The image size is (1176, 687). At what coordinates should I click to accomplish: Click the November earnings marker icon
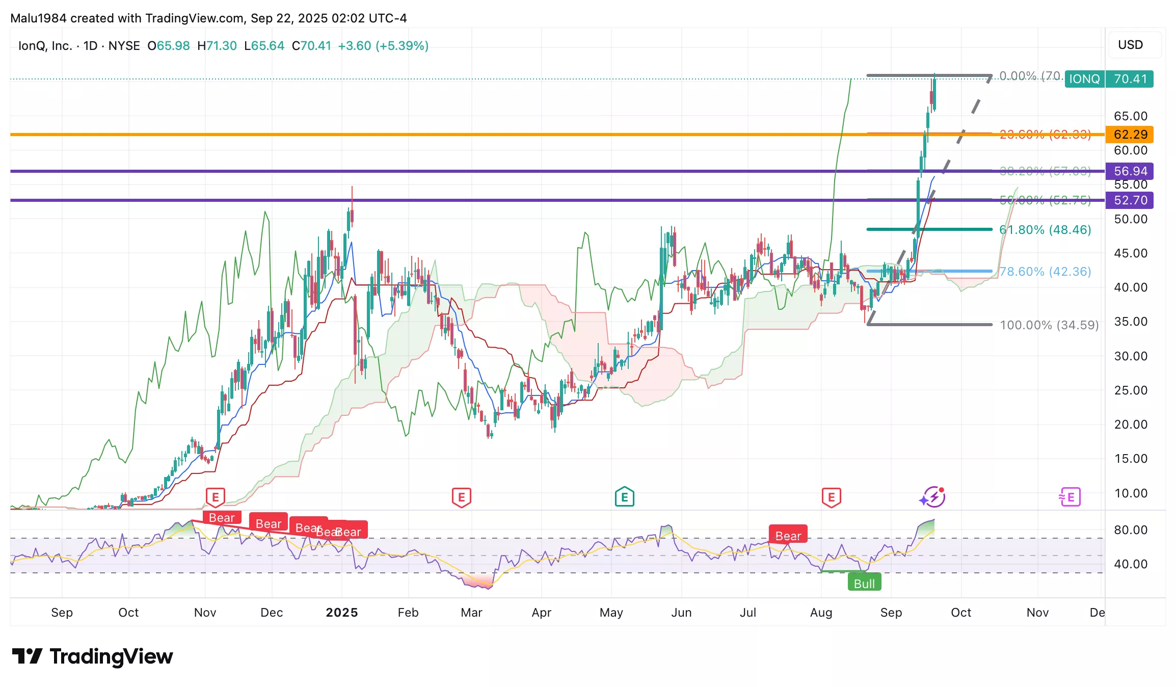click(x=216, y=497)
